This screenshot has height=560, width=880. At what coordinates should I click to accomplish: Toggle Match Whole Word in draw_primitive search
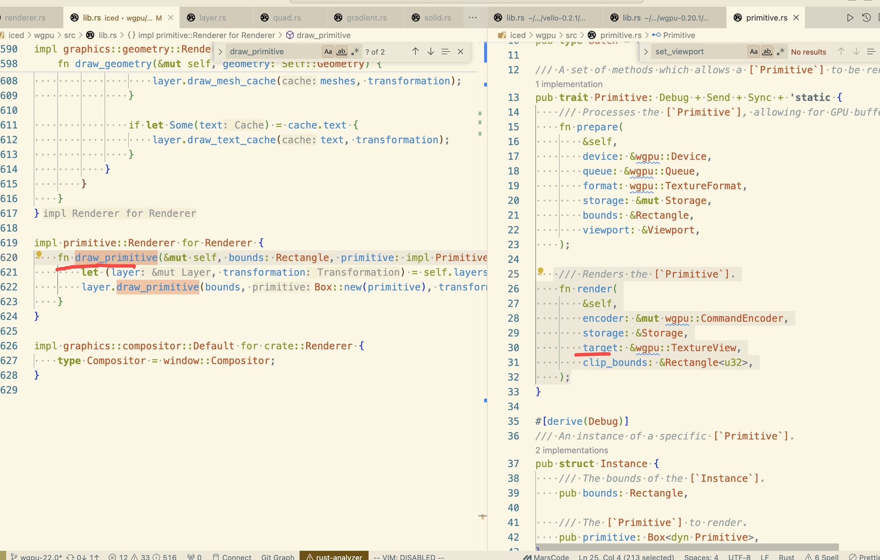[341, 51]
